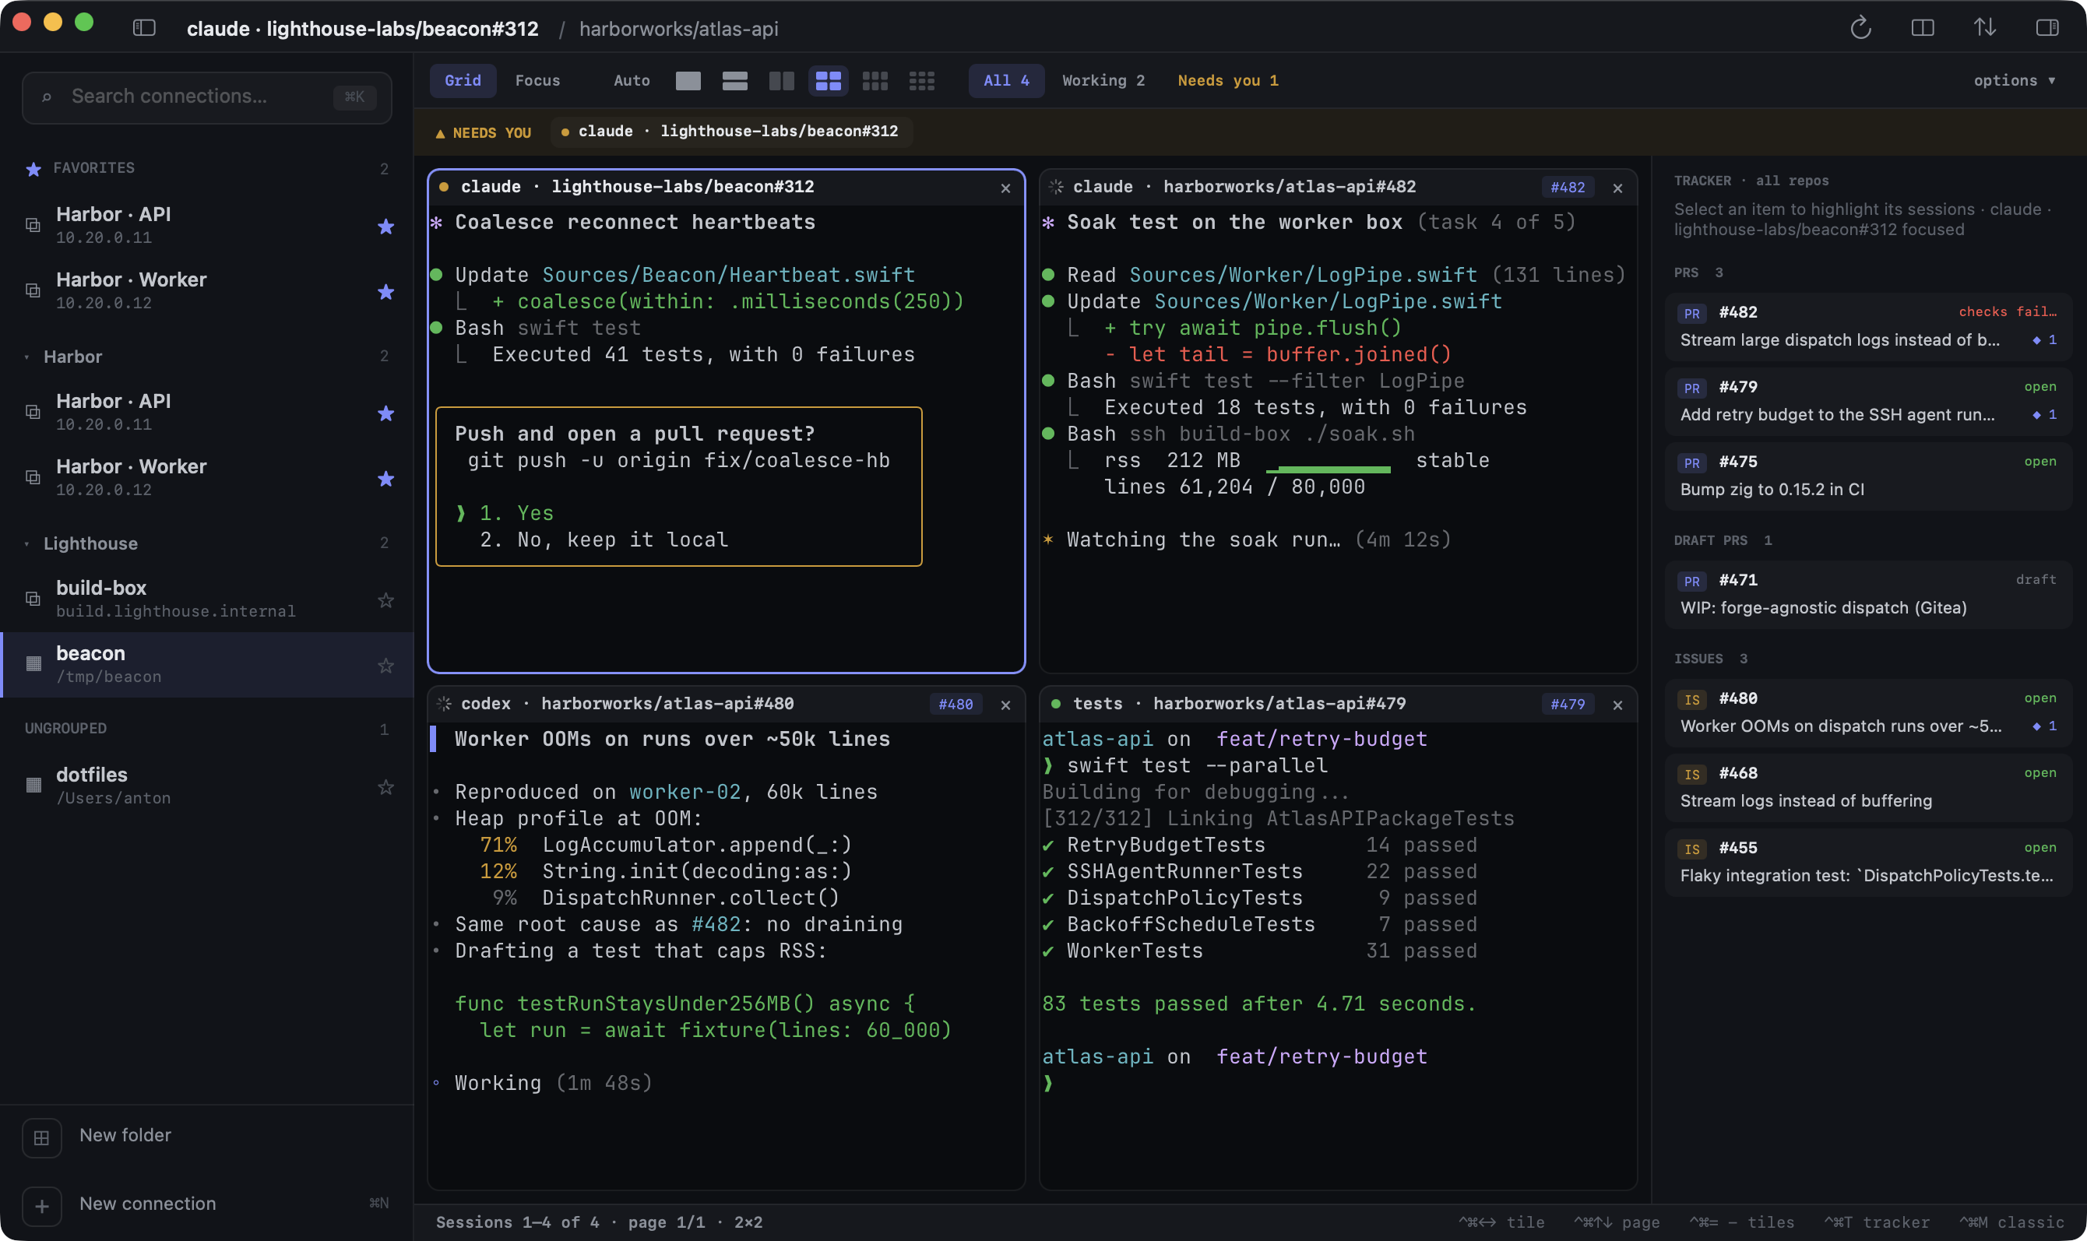Switch to Grid view tab
The width and height of the screenshot is (2087, 1241).
[x=463, y=81]
